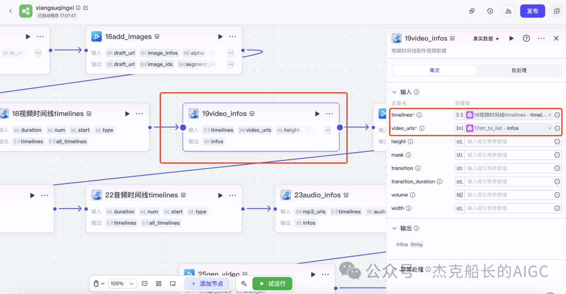Viewport: 566px width, 294px height.
Task: Open settings icon for height field
Action: 557,141
